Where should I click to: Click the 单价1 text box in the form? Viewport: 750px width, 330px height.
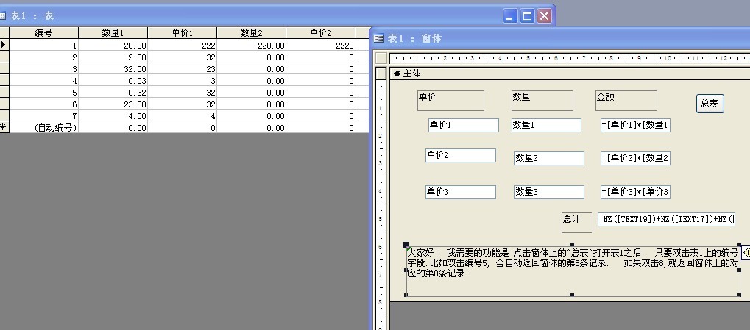(463, 125)
